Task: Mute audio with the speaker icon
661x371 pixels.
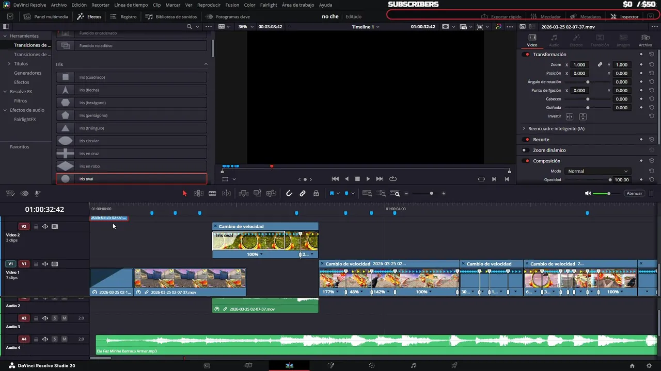Action: [x=588, y=193]
